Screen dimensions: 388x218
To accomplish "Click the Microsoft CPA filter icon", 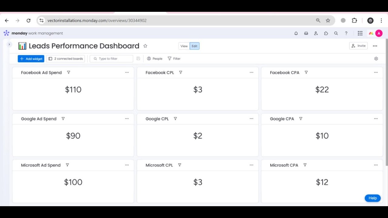I will tap(305, 165).
